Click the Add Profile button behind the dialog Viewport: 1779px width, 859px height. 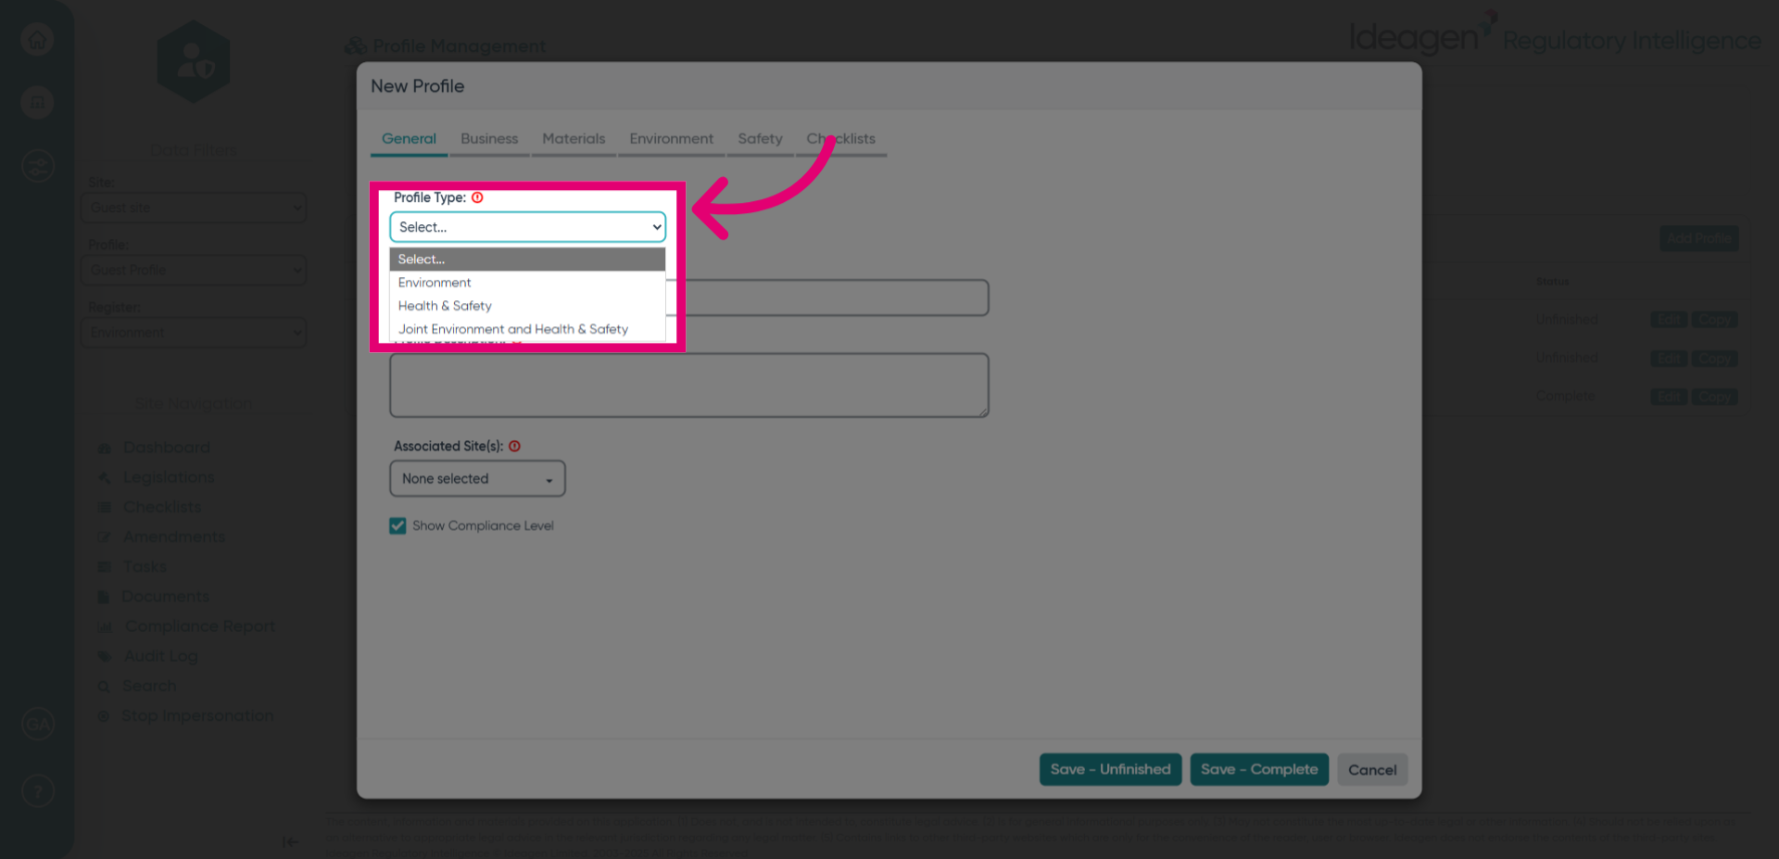tap(1698, 238)
